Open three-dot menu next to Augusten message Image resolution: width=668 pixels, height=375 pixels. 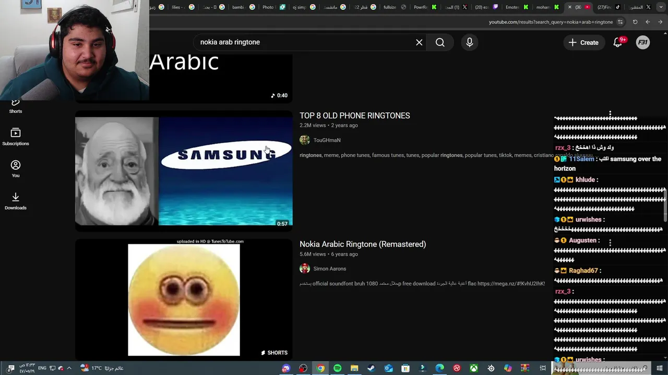coord(610,242)
